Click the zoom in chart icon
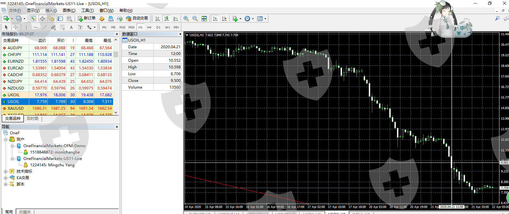The width and height of the screenshot is (509, 214). [x=186, y=19]
